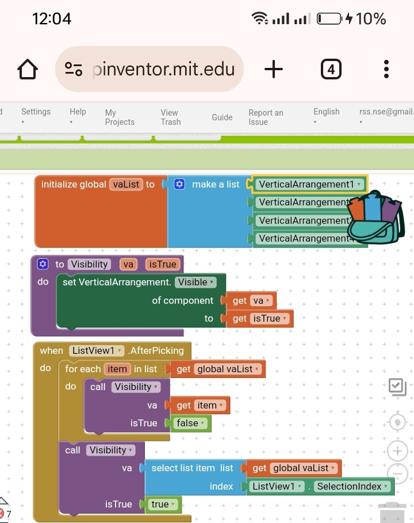Open the get item variable dropdown
The image size is (414, 523).
[x=210, y=405]
